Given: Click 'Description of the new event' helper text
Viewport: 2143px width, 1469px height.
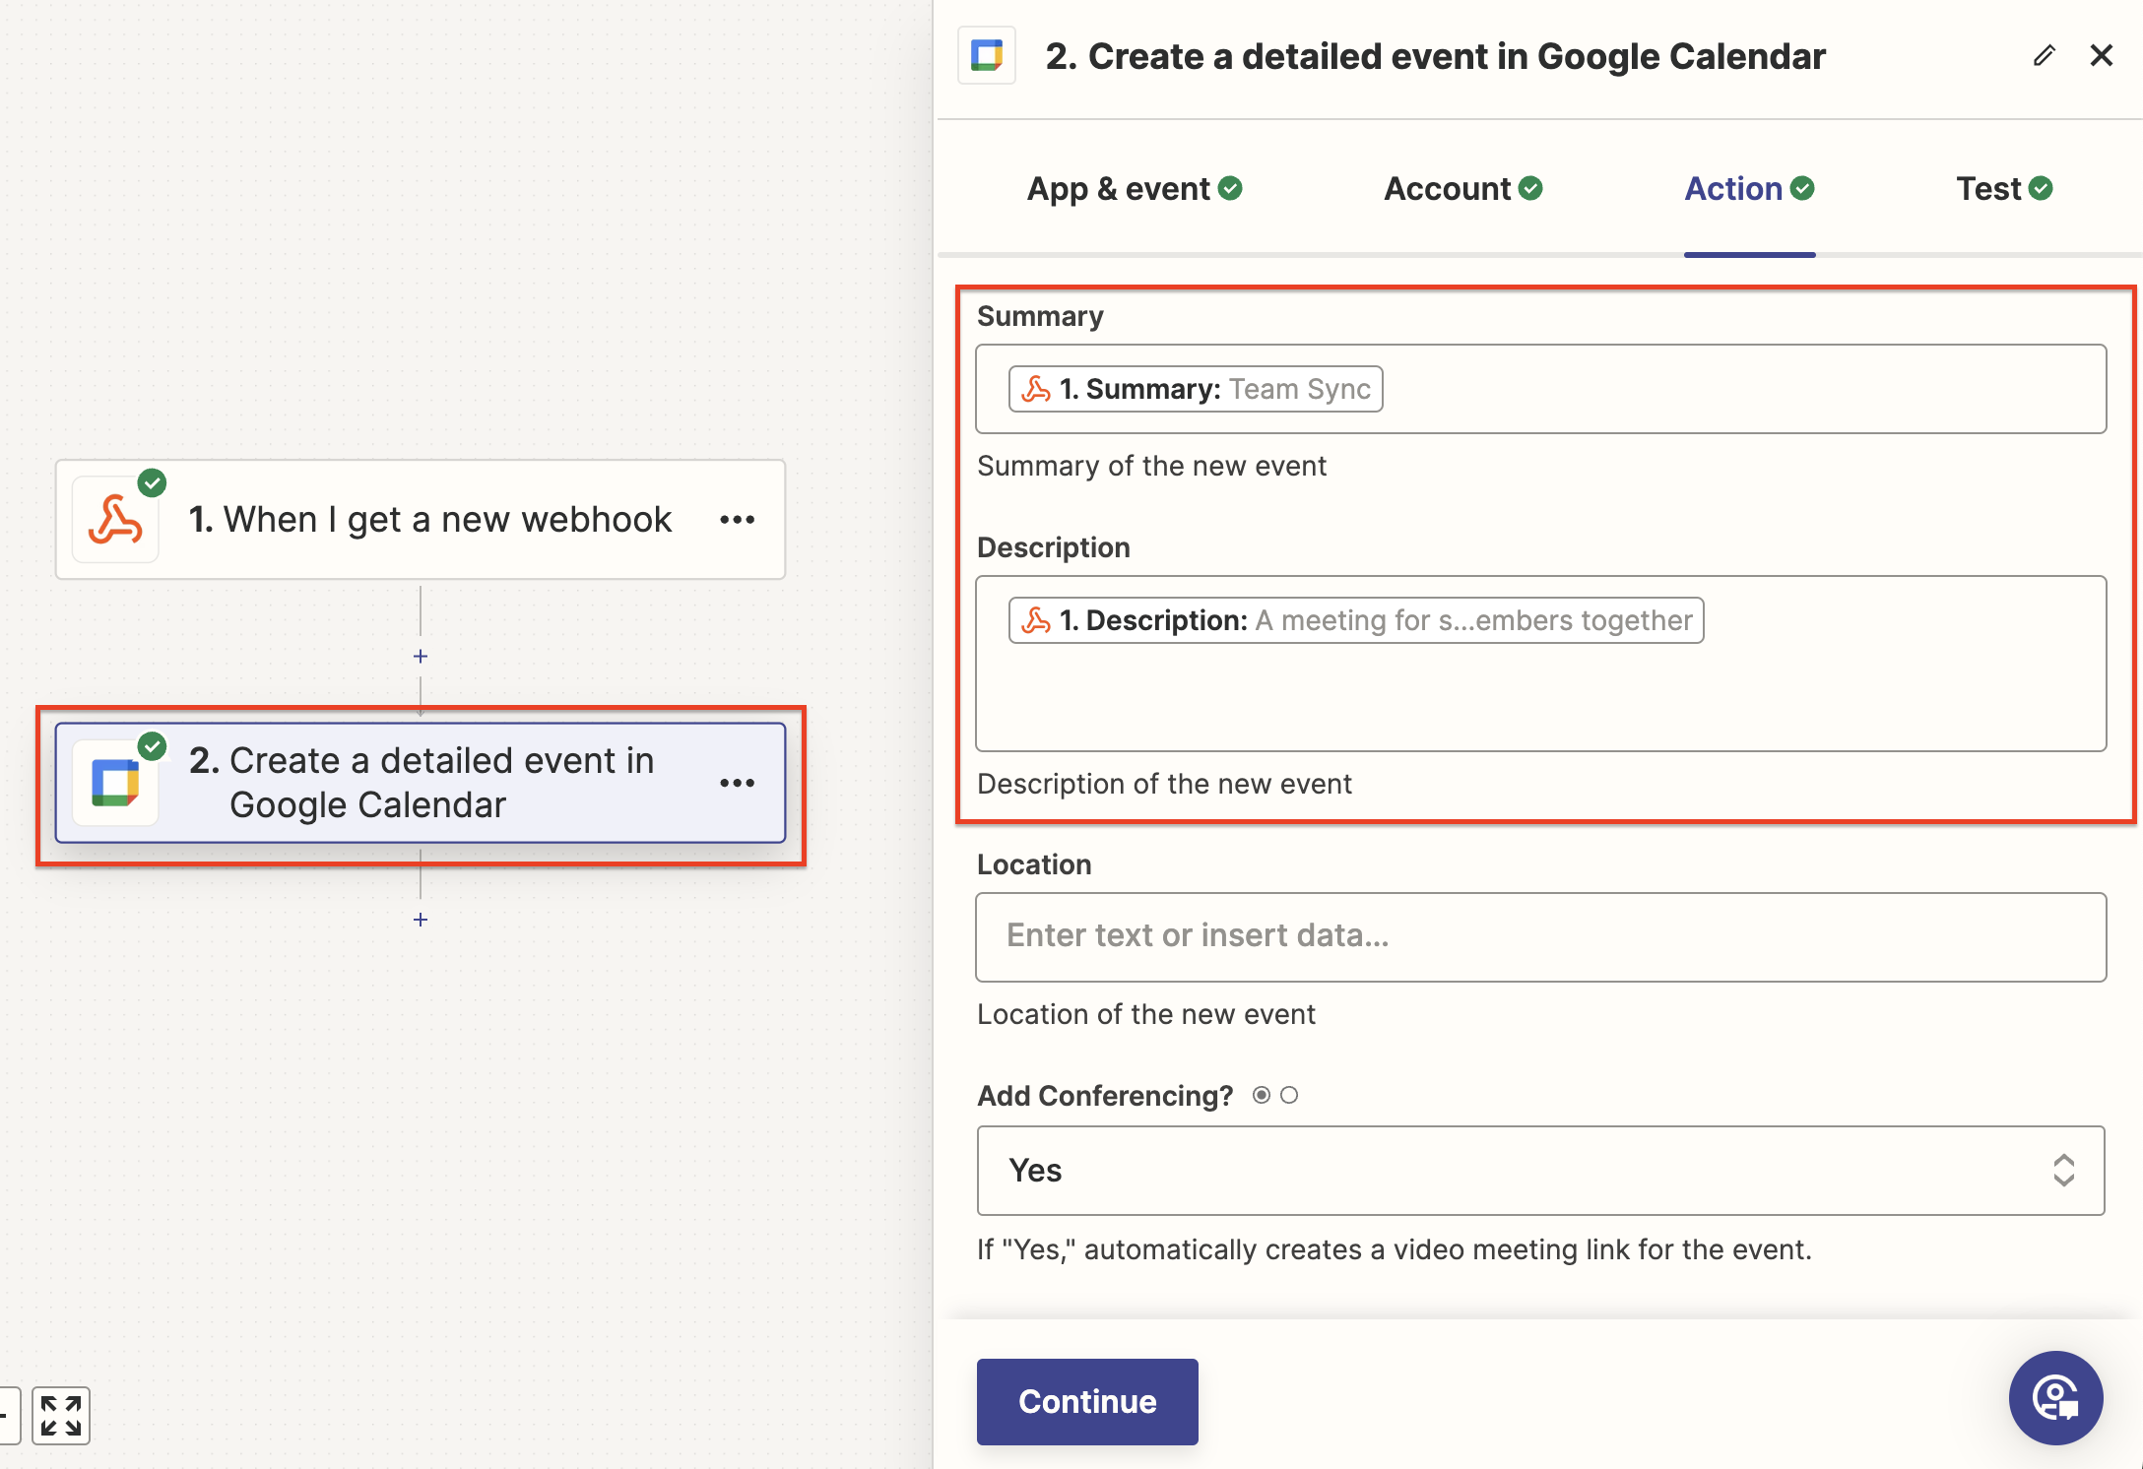Looking at the screenshot, I should (1164, 784).
